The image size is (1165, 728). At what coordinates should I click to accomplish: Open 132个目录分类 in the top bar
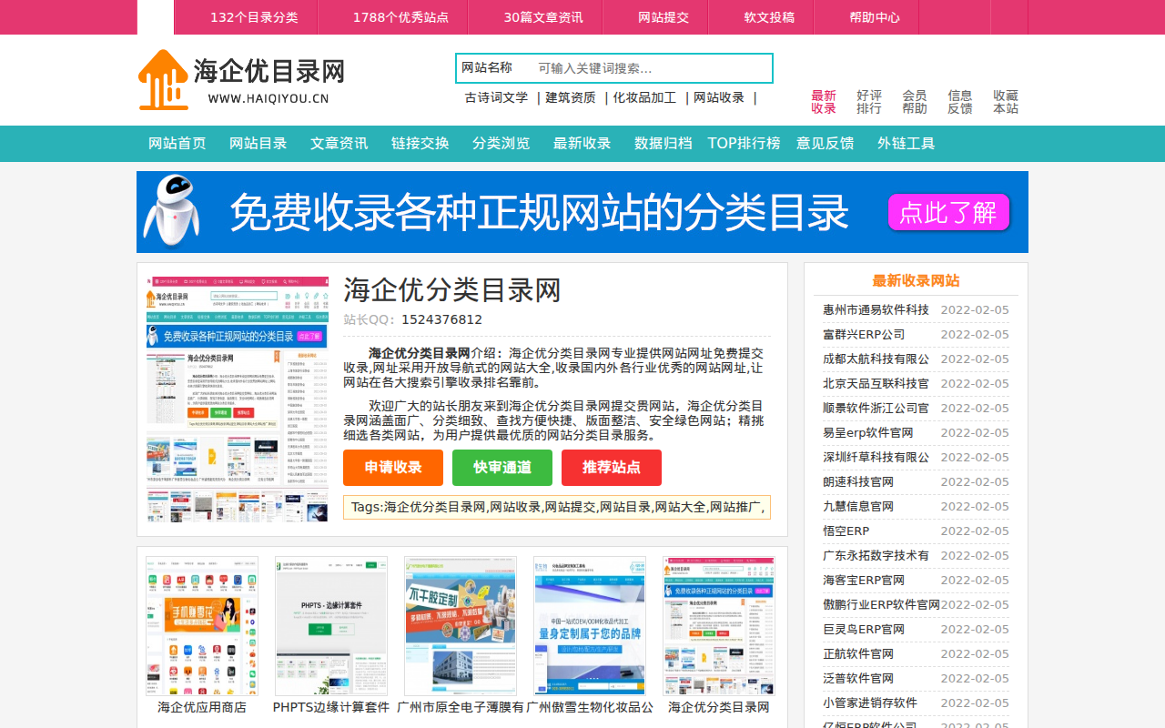click(x=254, y=17)
